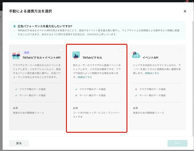Click 実装のための開発者リソース in イベントAPI card

pyautogui.click(x=148, y=113)
